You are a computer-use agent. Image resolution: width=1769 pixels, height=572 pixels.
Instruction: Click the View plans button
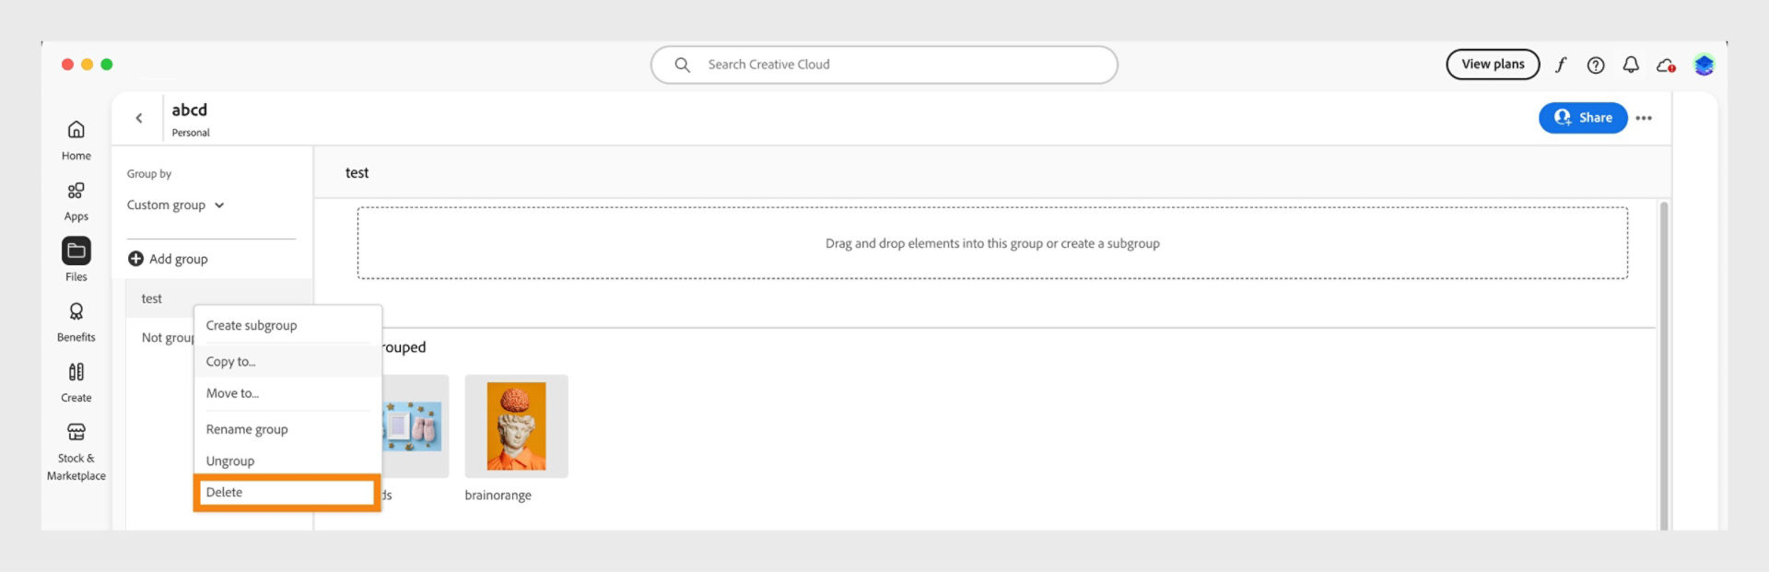[1493, 64]
